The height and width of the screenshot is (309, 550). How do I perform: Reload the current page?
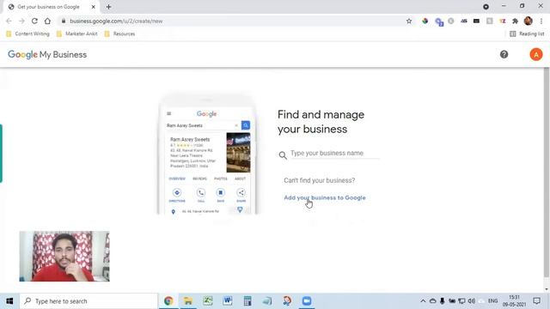(x=34, y=21)
